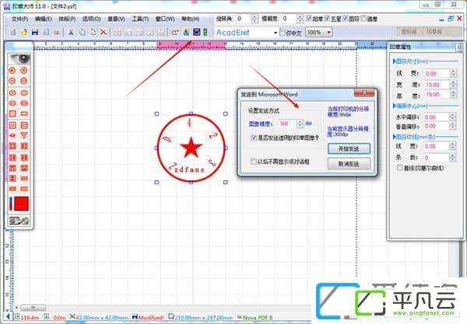Toggle the 仅中文 checkbox beside font box

click(283, 33)
